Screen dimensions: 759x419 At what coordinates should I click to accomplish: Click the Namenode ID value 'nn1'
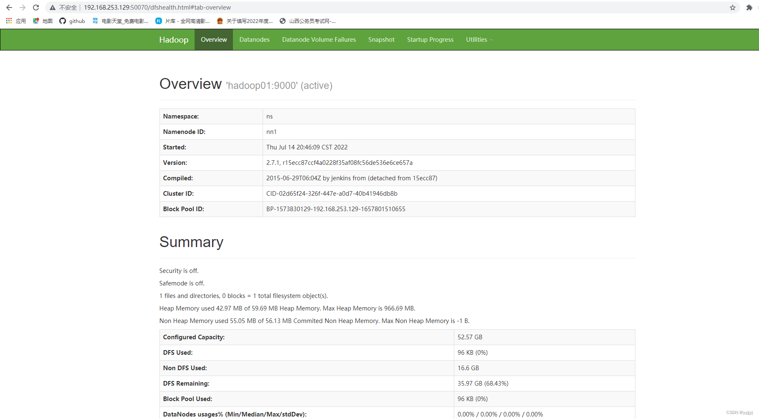pyautogui.click(x=271, y=132)
